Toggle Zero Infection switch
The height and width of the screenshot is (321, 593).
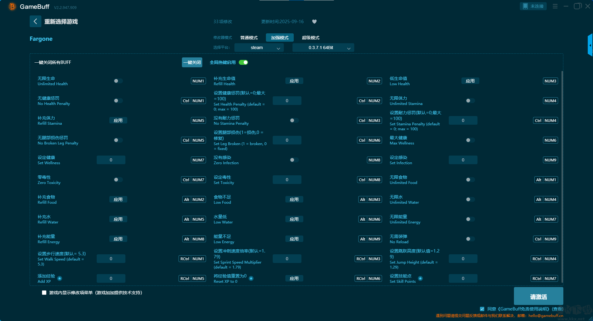point(294,160)
